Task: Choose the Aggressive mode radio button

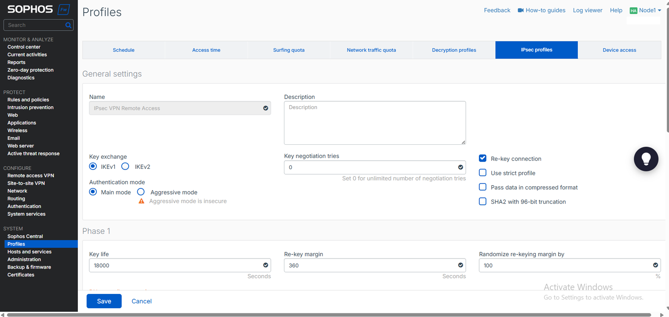Action: 141,192
